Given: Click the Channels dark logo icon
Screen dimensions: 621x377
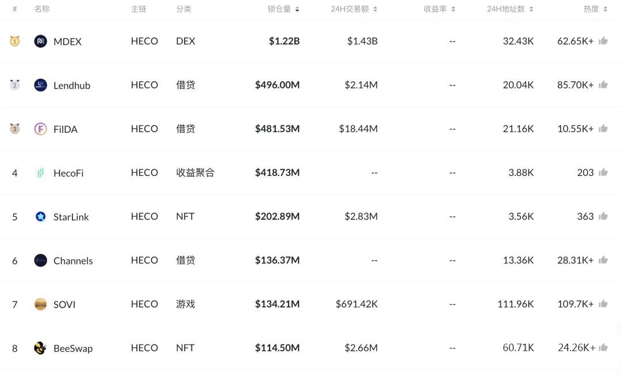Looking at the screenshot, I should (x=40, y=260).
